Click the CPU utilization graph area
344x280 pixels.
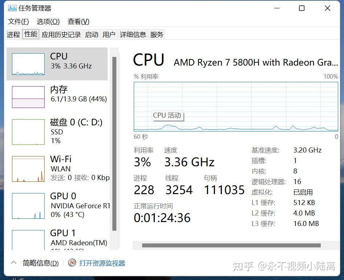pyautogui.click(x=236, y=106)
